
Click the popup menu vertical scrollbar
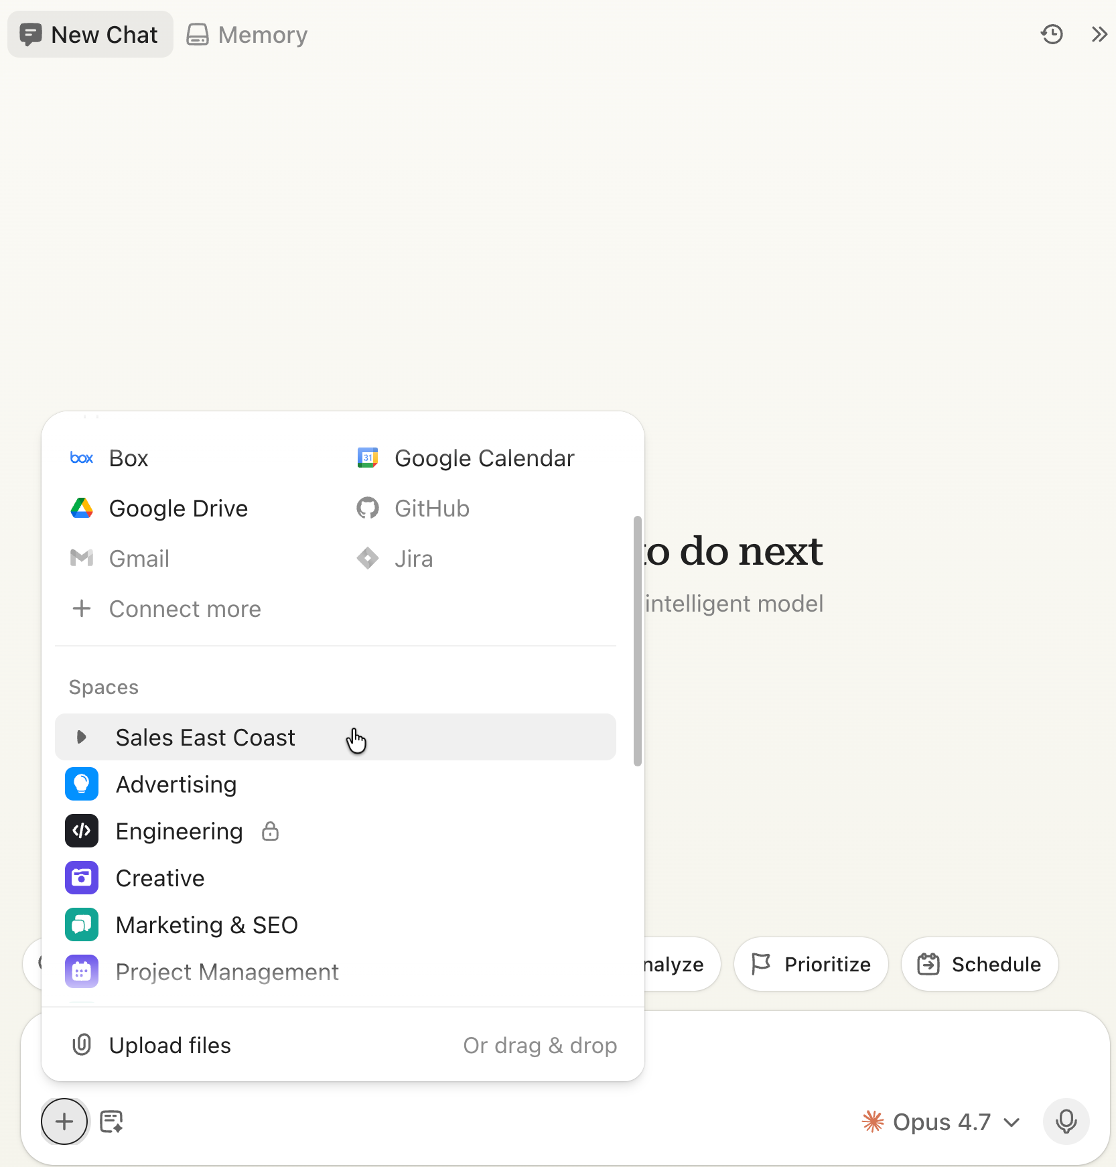pos(638,641)
